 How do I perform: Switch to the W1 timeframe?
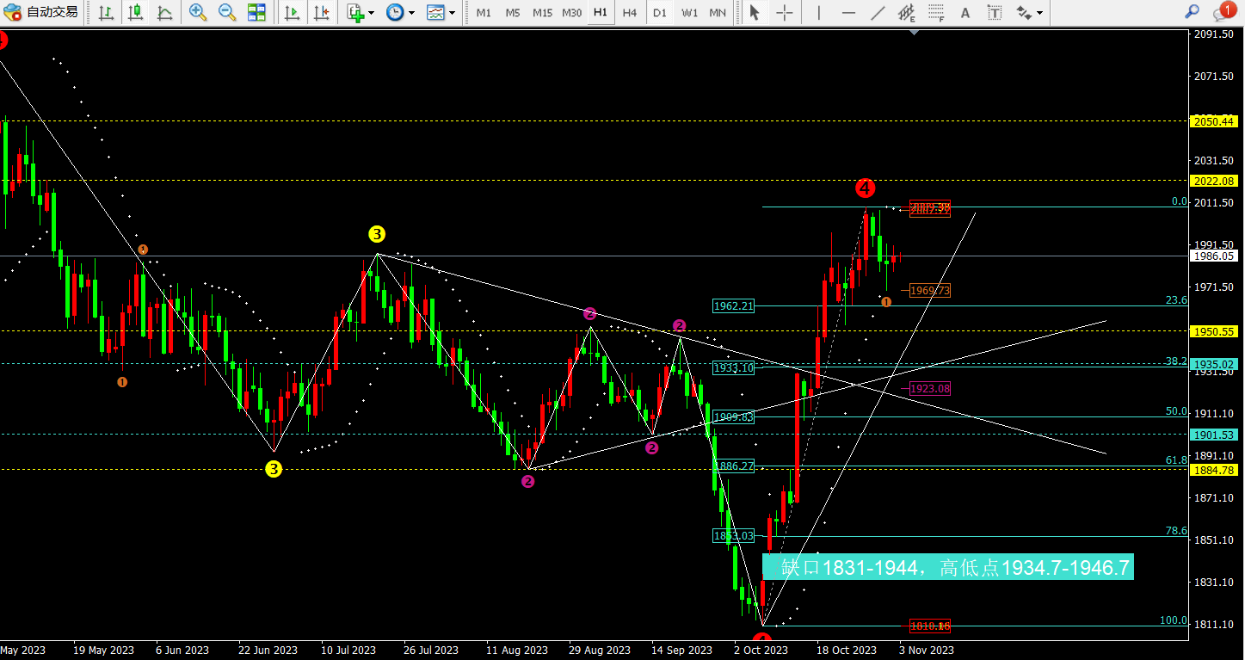[689, 12]
